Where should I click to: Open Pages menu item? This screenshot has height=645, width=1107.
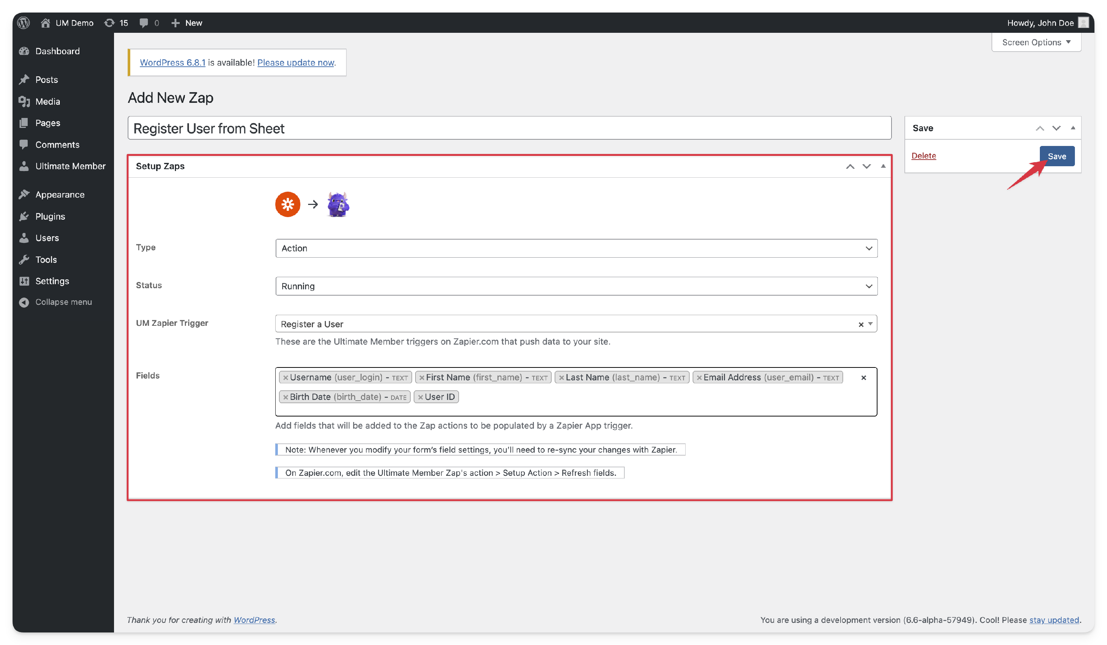click(48, 123)
